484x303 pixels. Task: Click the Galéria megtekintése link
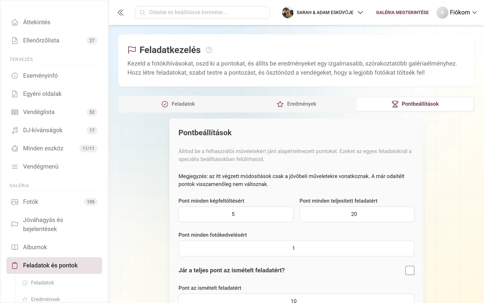point(402,12)
